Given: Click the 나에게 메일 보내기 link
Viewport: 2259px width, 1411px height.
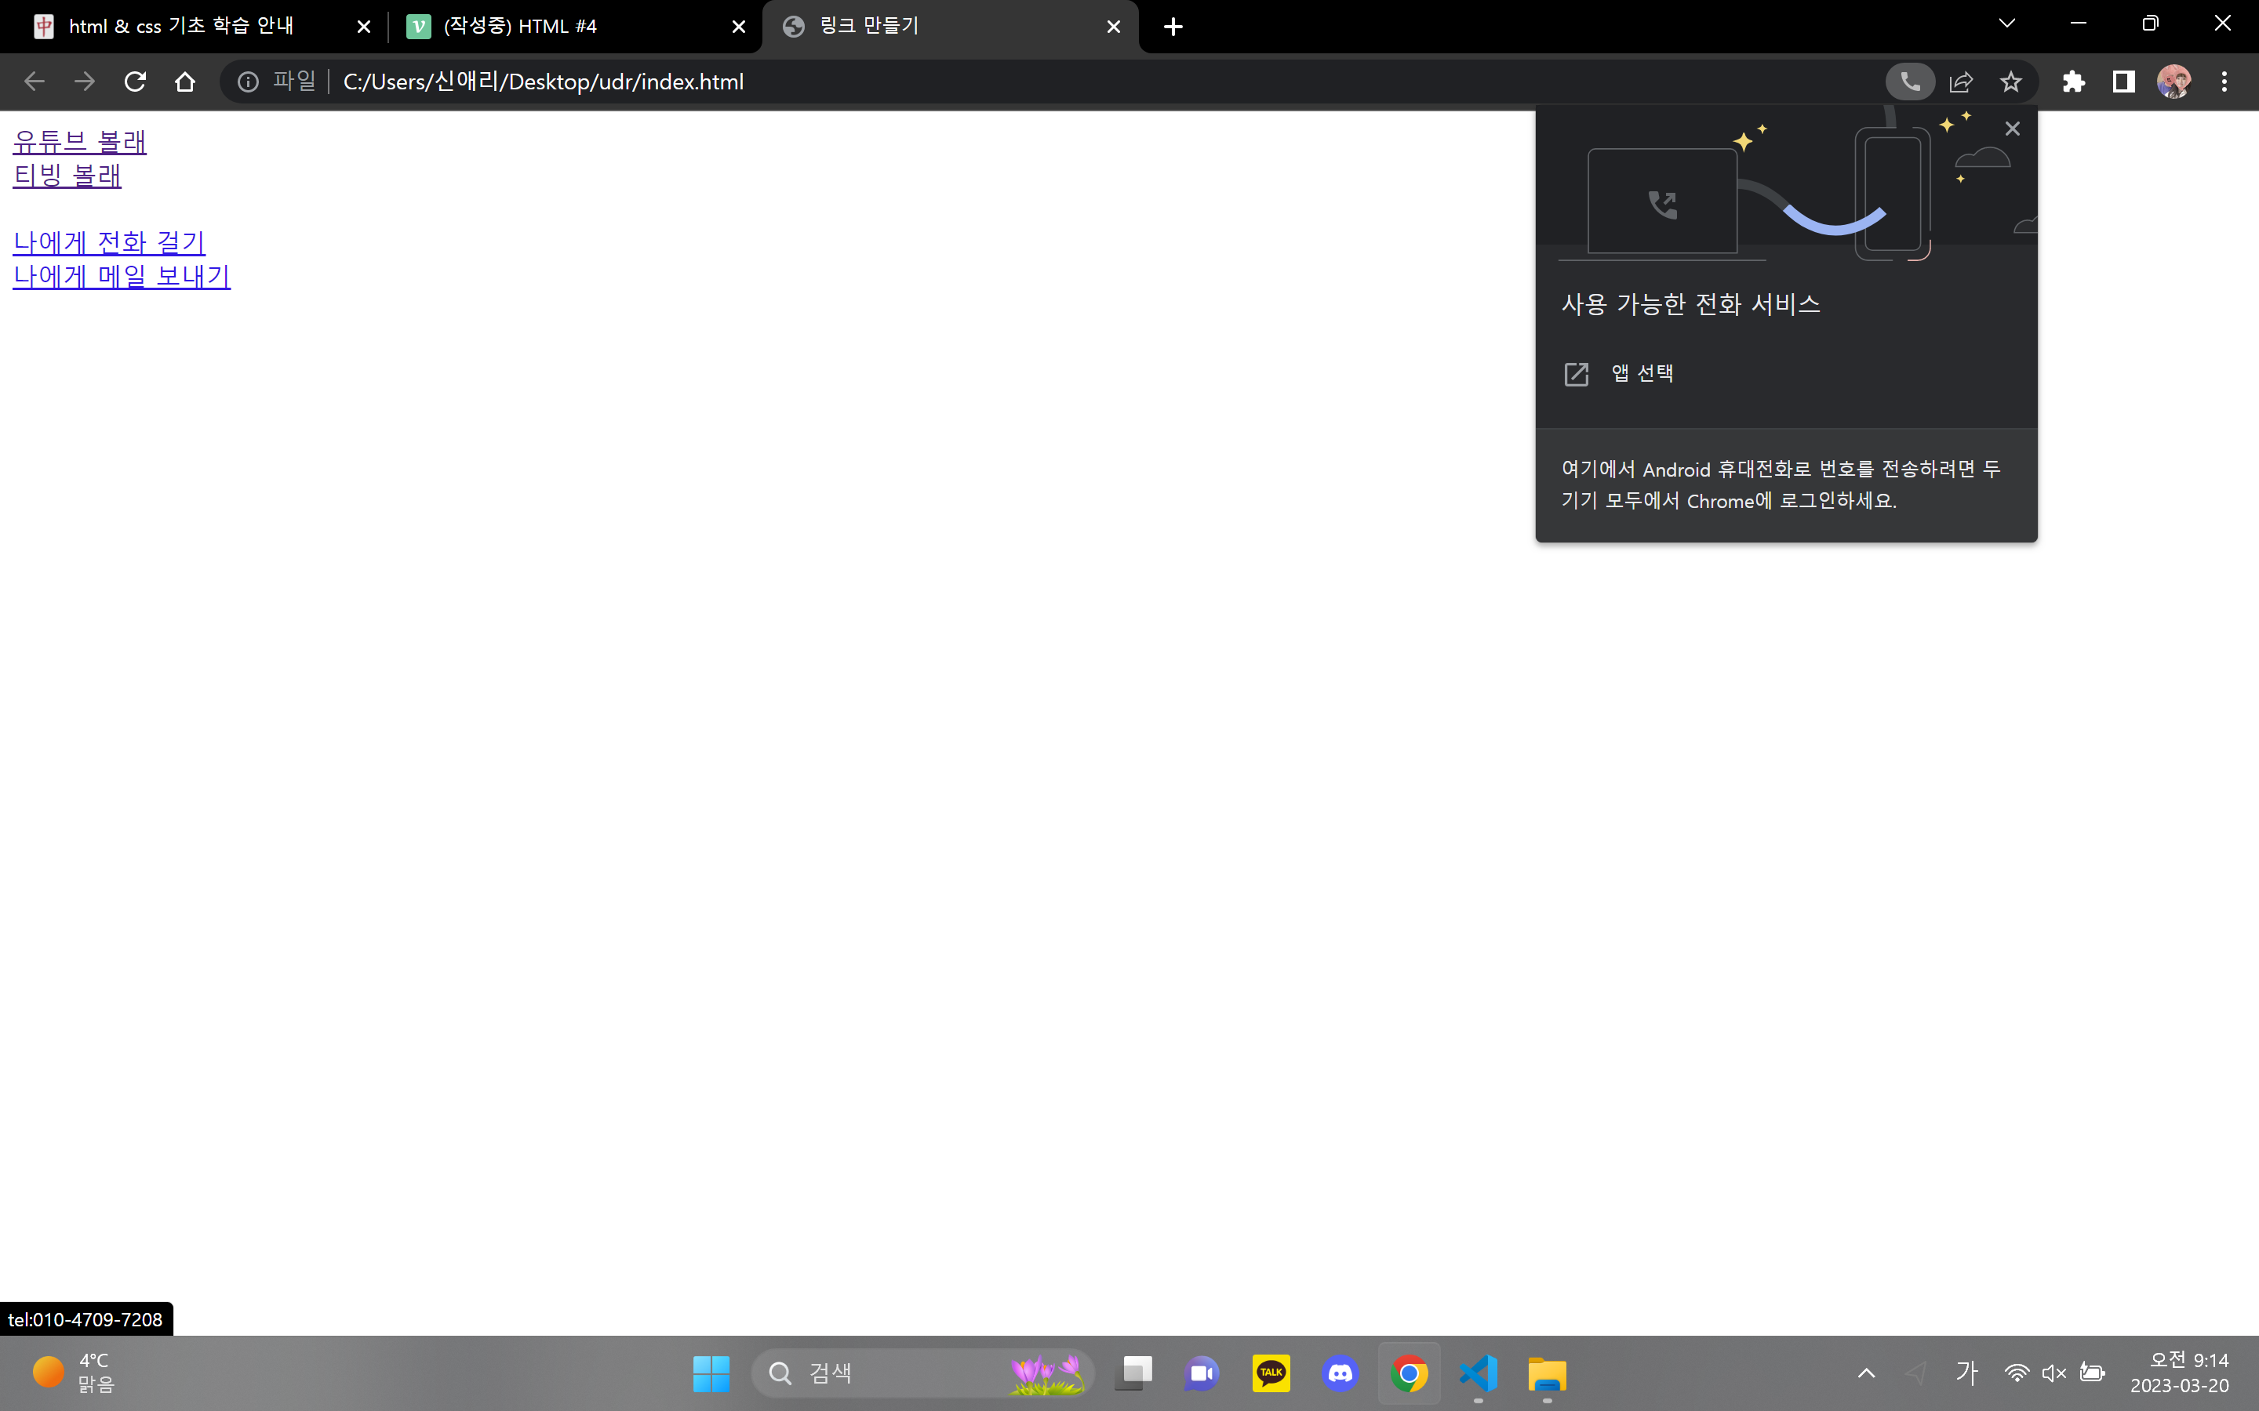Looking at the screenshot, I should coord(122,276).
